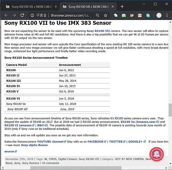172x170 pixels.
Task: Click the Digital Camera tag
Action: click(x=67, y=159)
